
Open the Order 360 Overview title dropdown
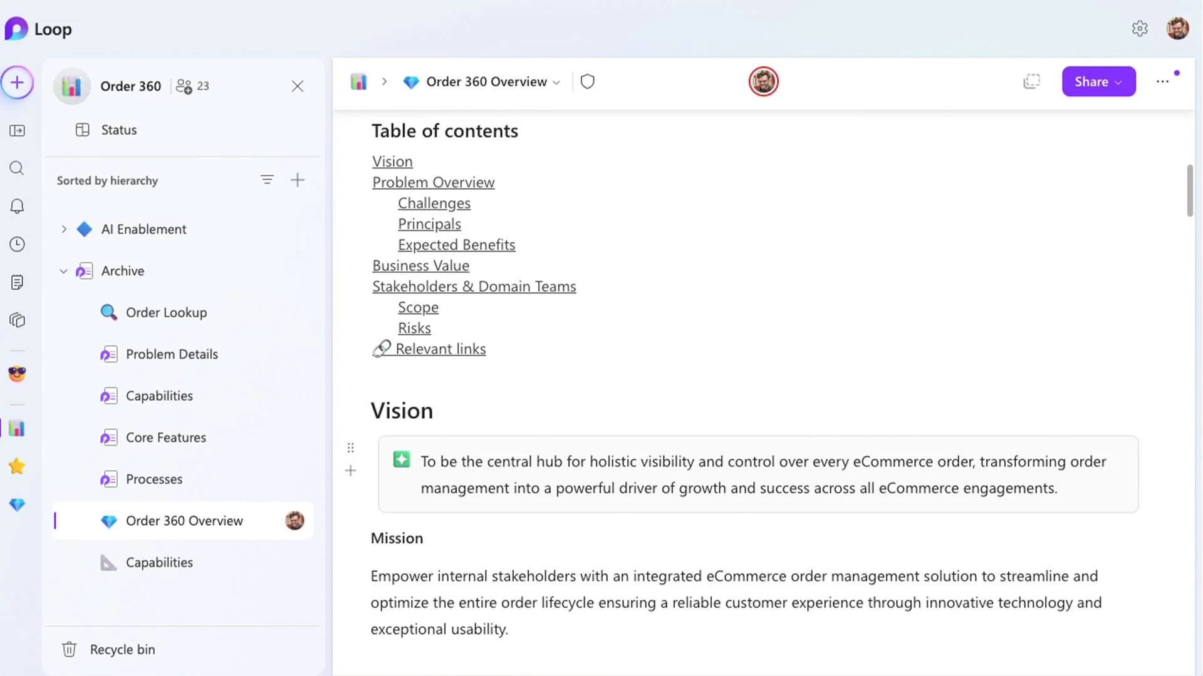pos(556,83)
